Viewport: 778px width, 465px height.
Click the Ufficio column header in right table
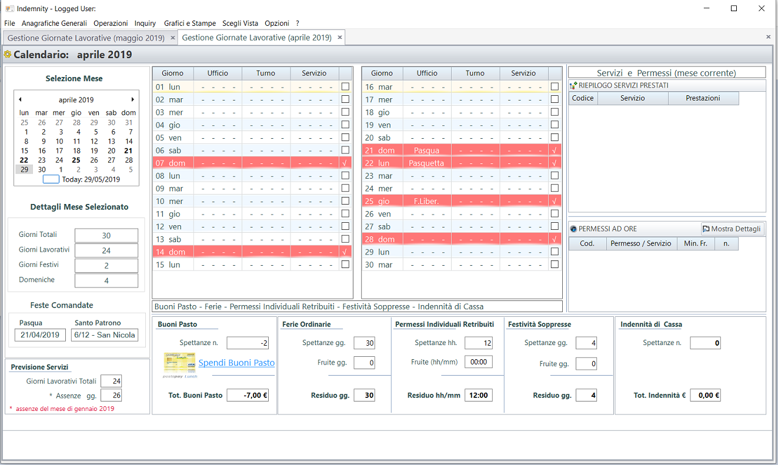[x=428, y=73]
